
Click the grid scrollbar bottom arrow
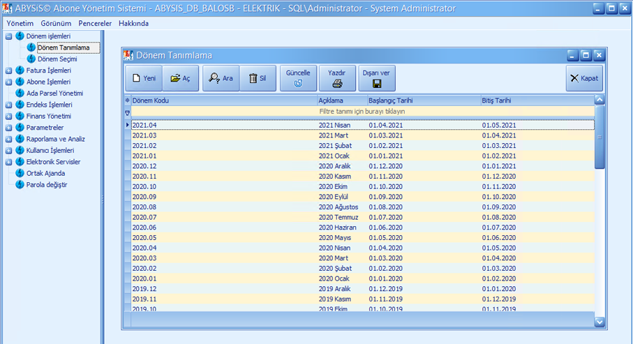[x=599, y=322]
